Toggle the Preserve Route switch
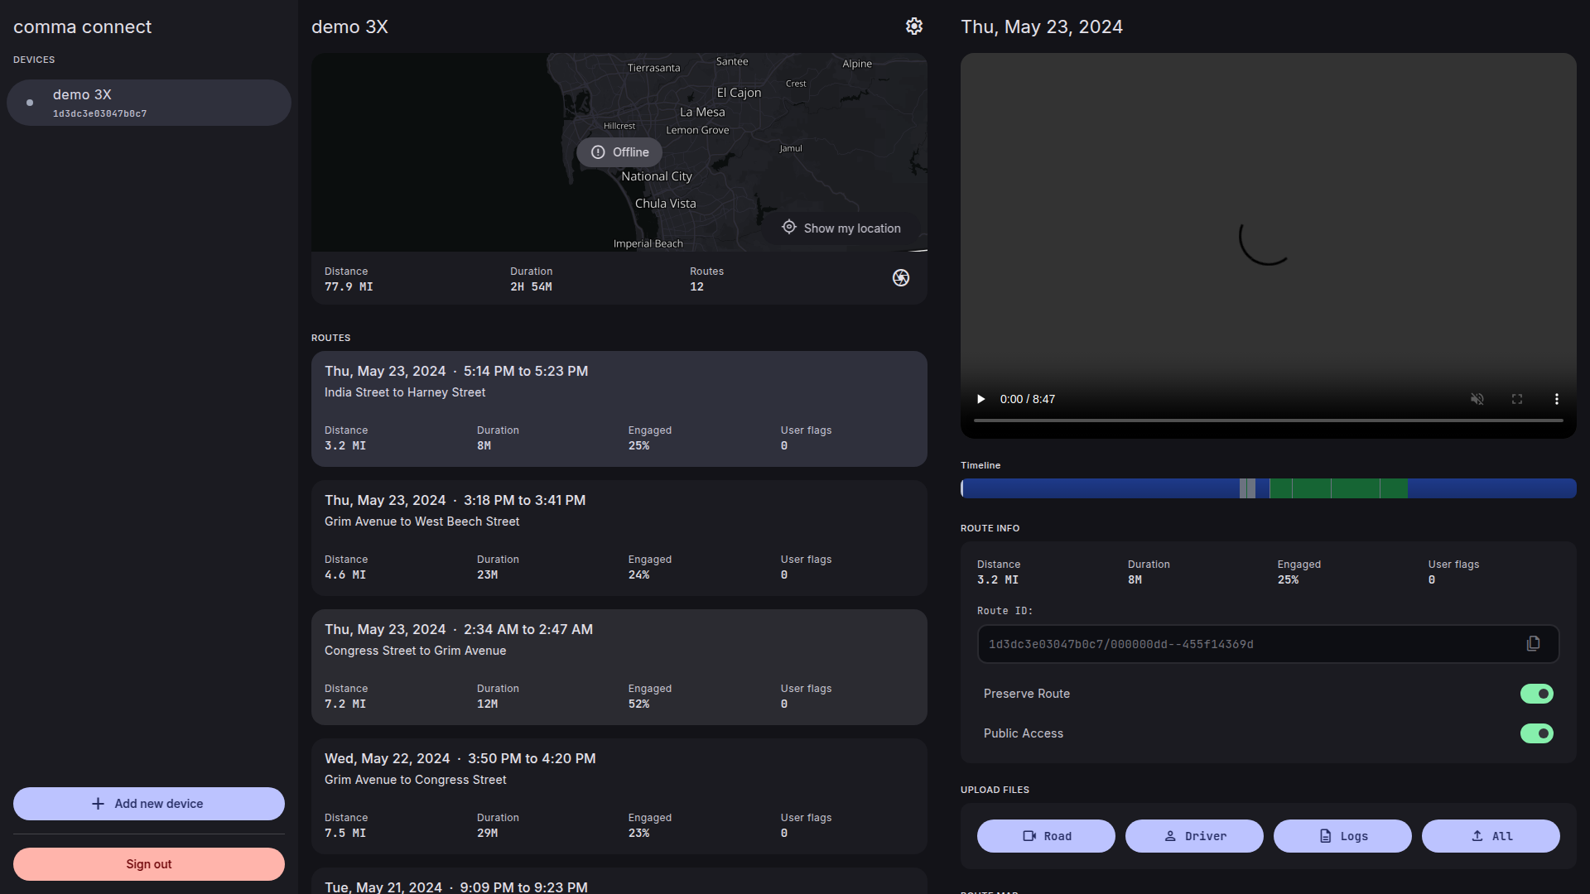The height and width of the screenshot is (894, 1590). pyautogui.click(x=1536, y=694)
